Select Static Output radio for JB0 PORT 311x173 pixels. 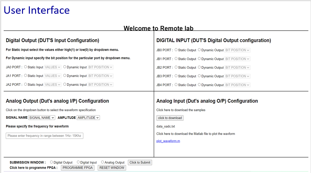click(x=176, y=50)
